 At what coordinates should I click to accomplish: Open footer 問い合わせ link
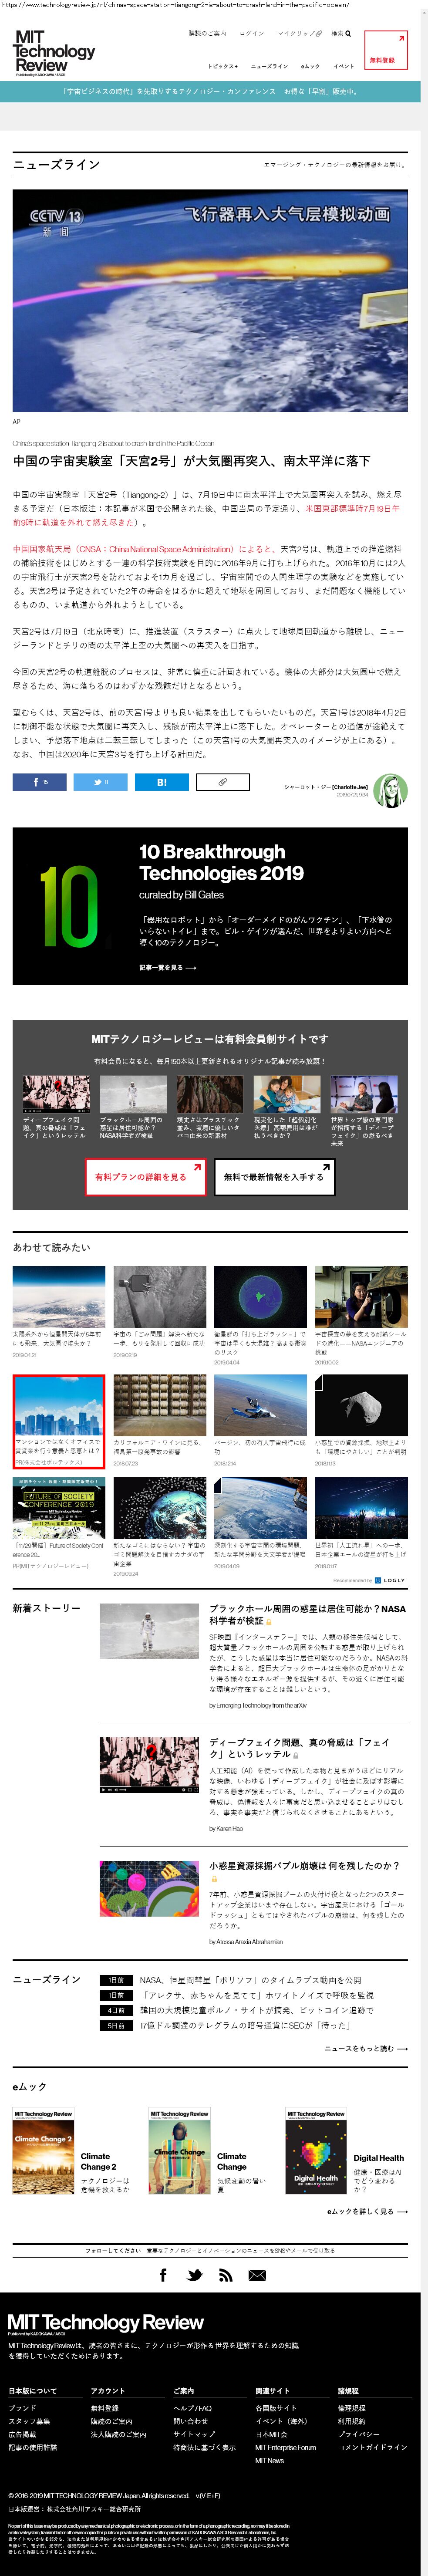190,2421
